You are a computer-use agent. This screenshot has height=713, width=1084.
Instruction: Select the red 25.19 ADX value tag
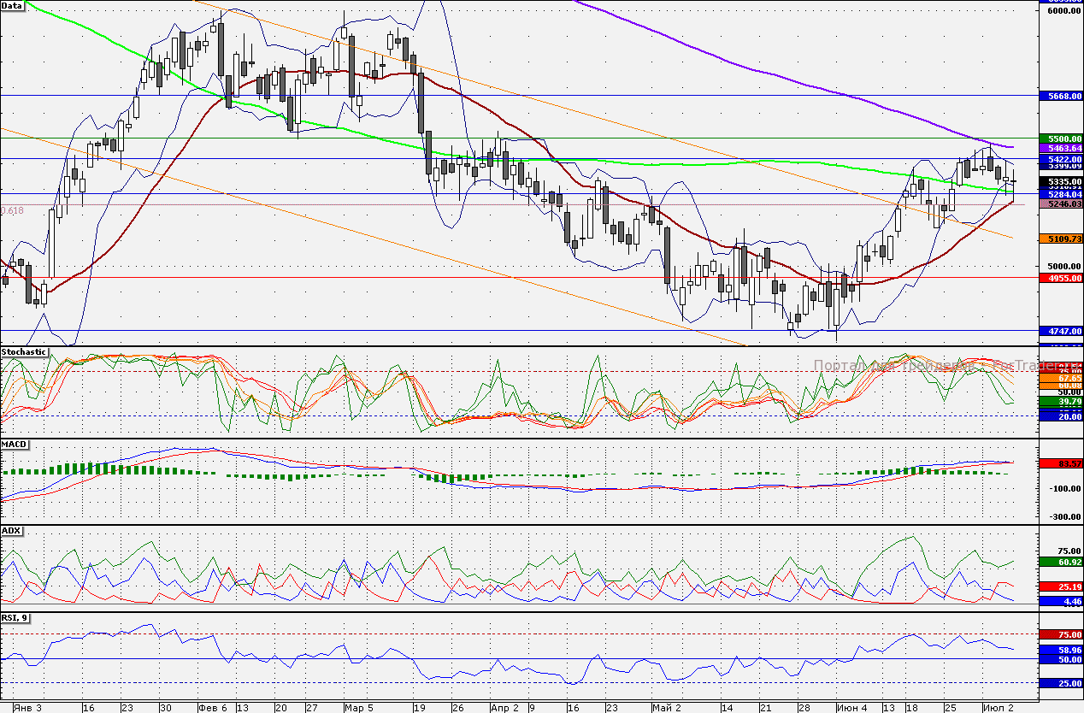[x=1061, y=587]
